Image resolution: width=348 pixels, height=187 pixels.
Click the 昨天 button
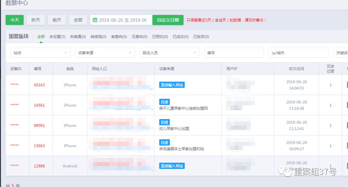click(x=36, y=20)
